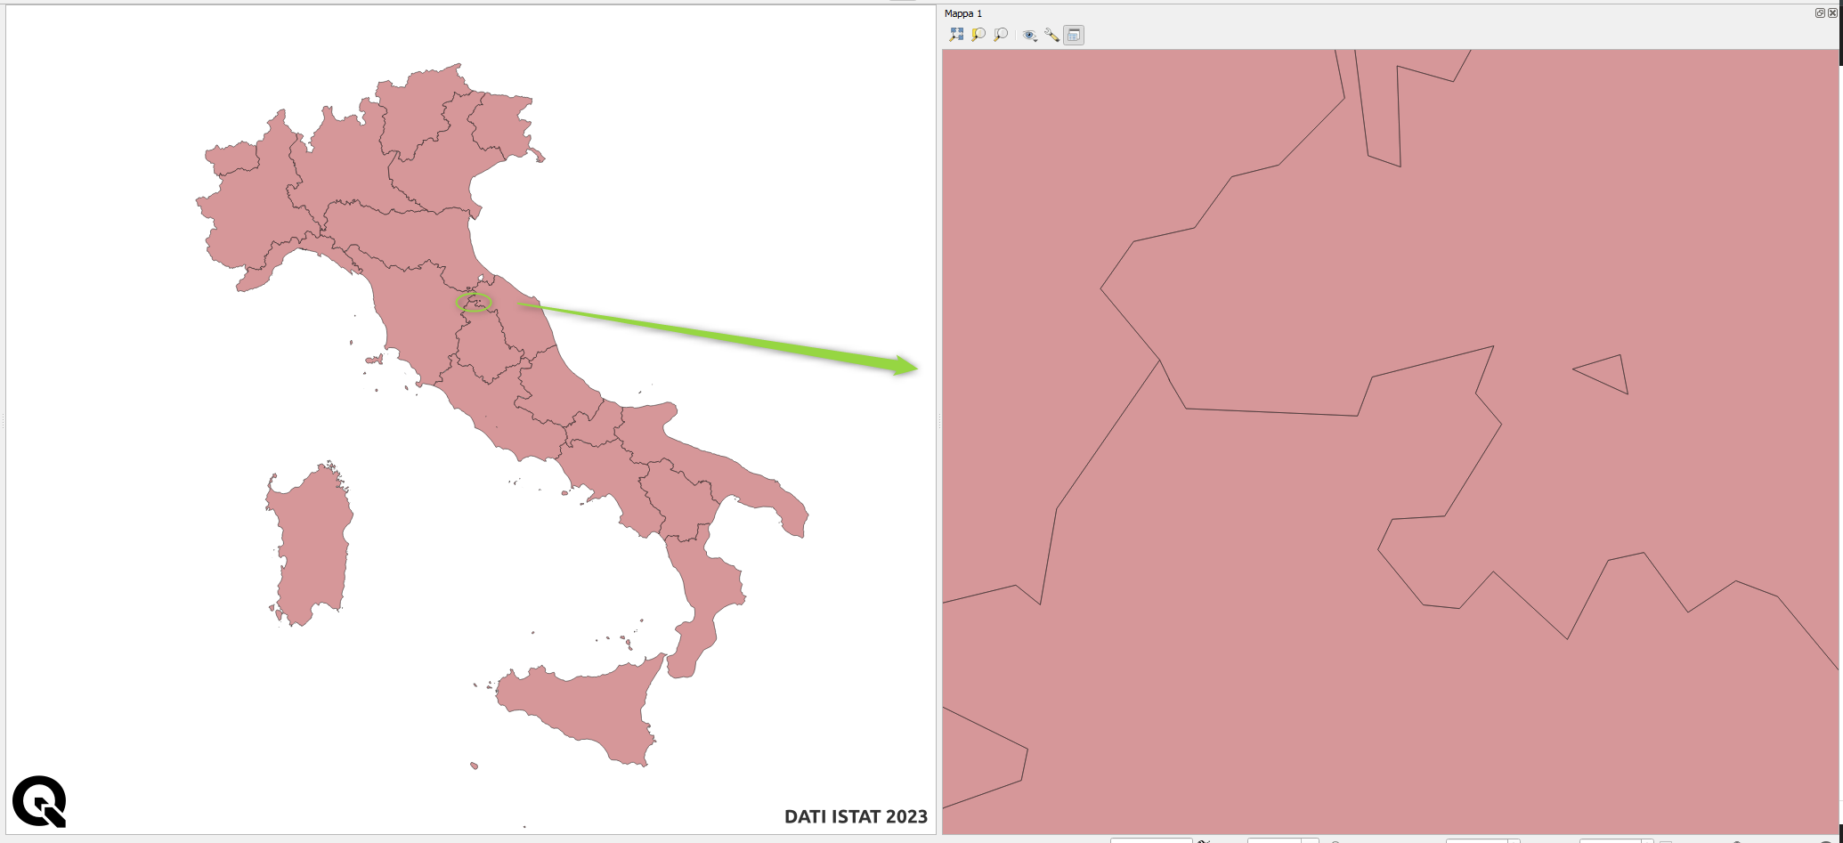Toggle the highlighted panel button in Mappa 1 toolbar
The image size is (1843, 843).
(x=1074, y=35)
